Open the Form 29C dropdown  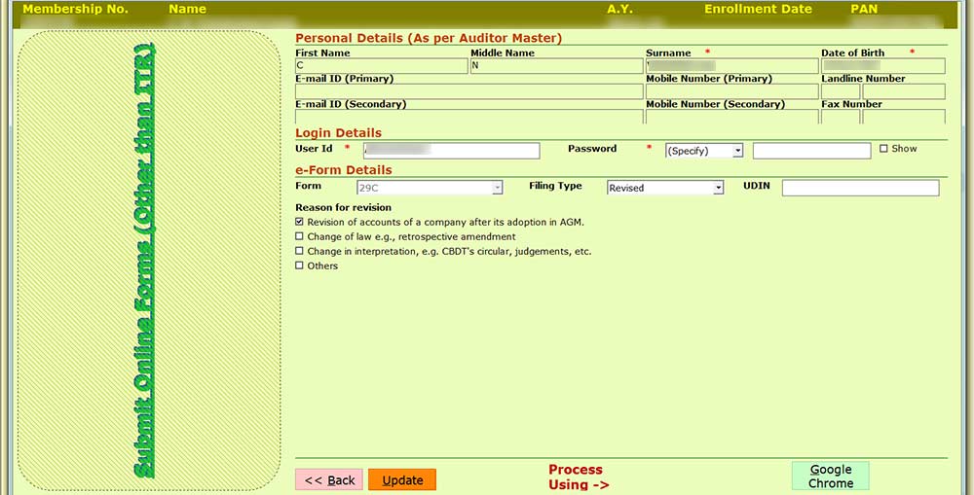click(430, 188)
